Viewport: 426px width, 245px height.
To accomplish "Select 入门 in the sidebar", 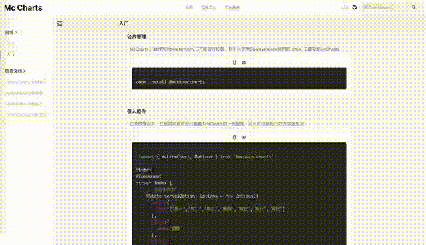I will 11,55.
